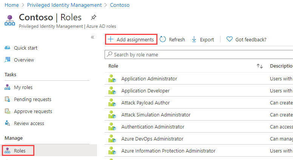Click the Review access icon
The width and height of the screenshot is (293, 160).
coord(8,123)
